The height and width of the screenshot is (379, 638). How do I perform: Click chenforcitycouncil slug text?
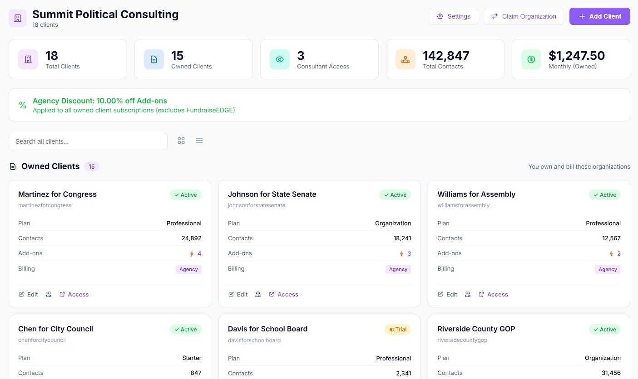pyautogui.click(x=42, y=340)
